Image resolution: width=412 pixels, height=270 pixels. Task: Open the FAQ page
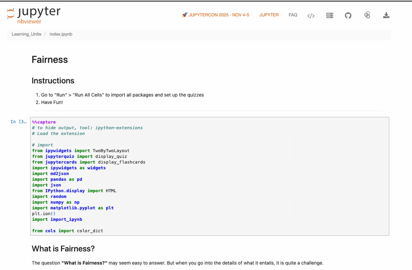(293, 15)
